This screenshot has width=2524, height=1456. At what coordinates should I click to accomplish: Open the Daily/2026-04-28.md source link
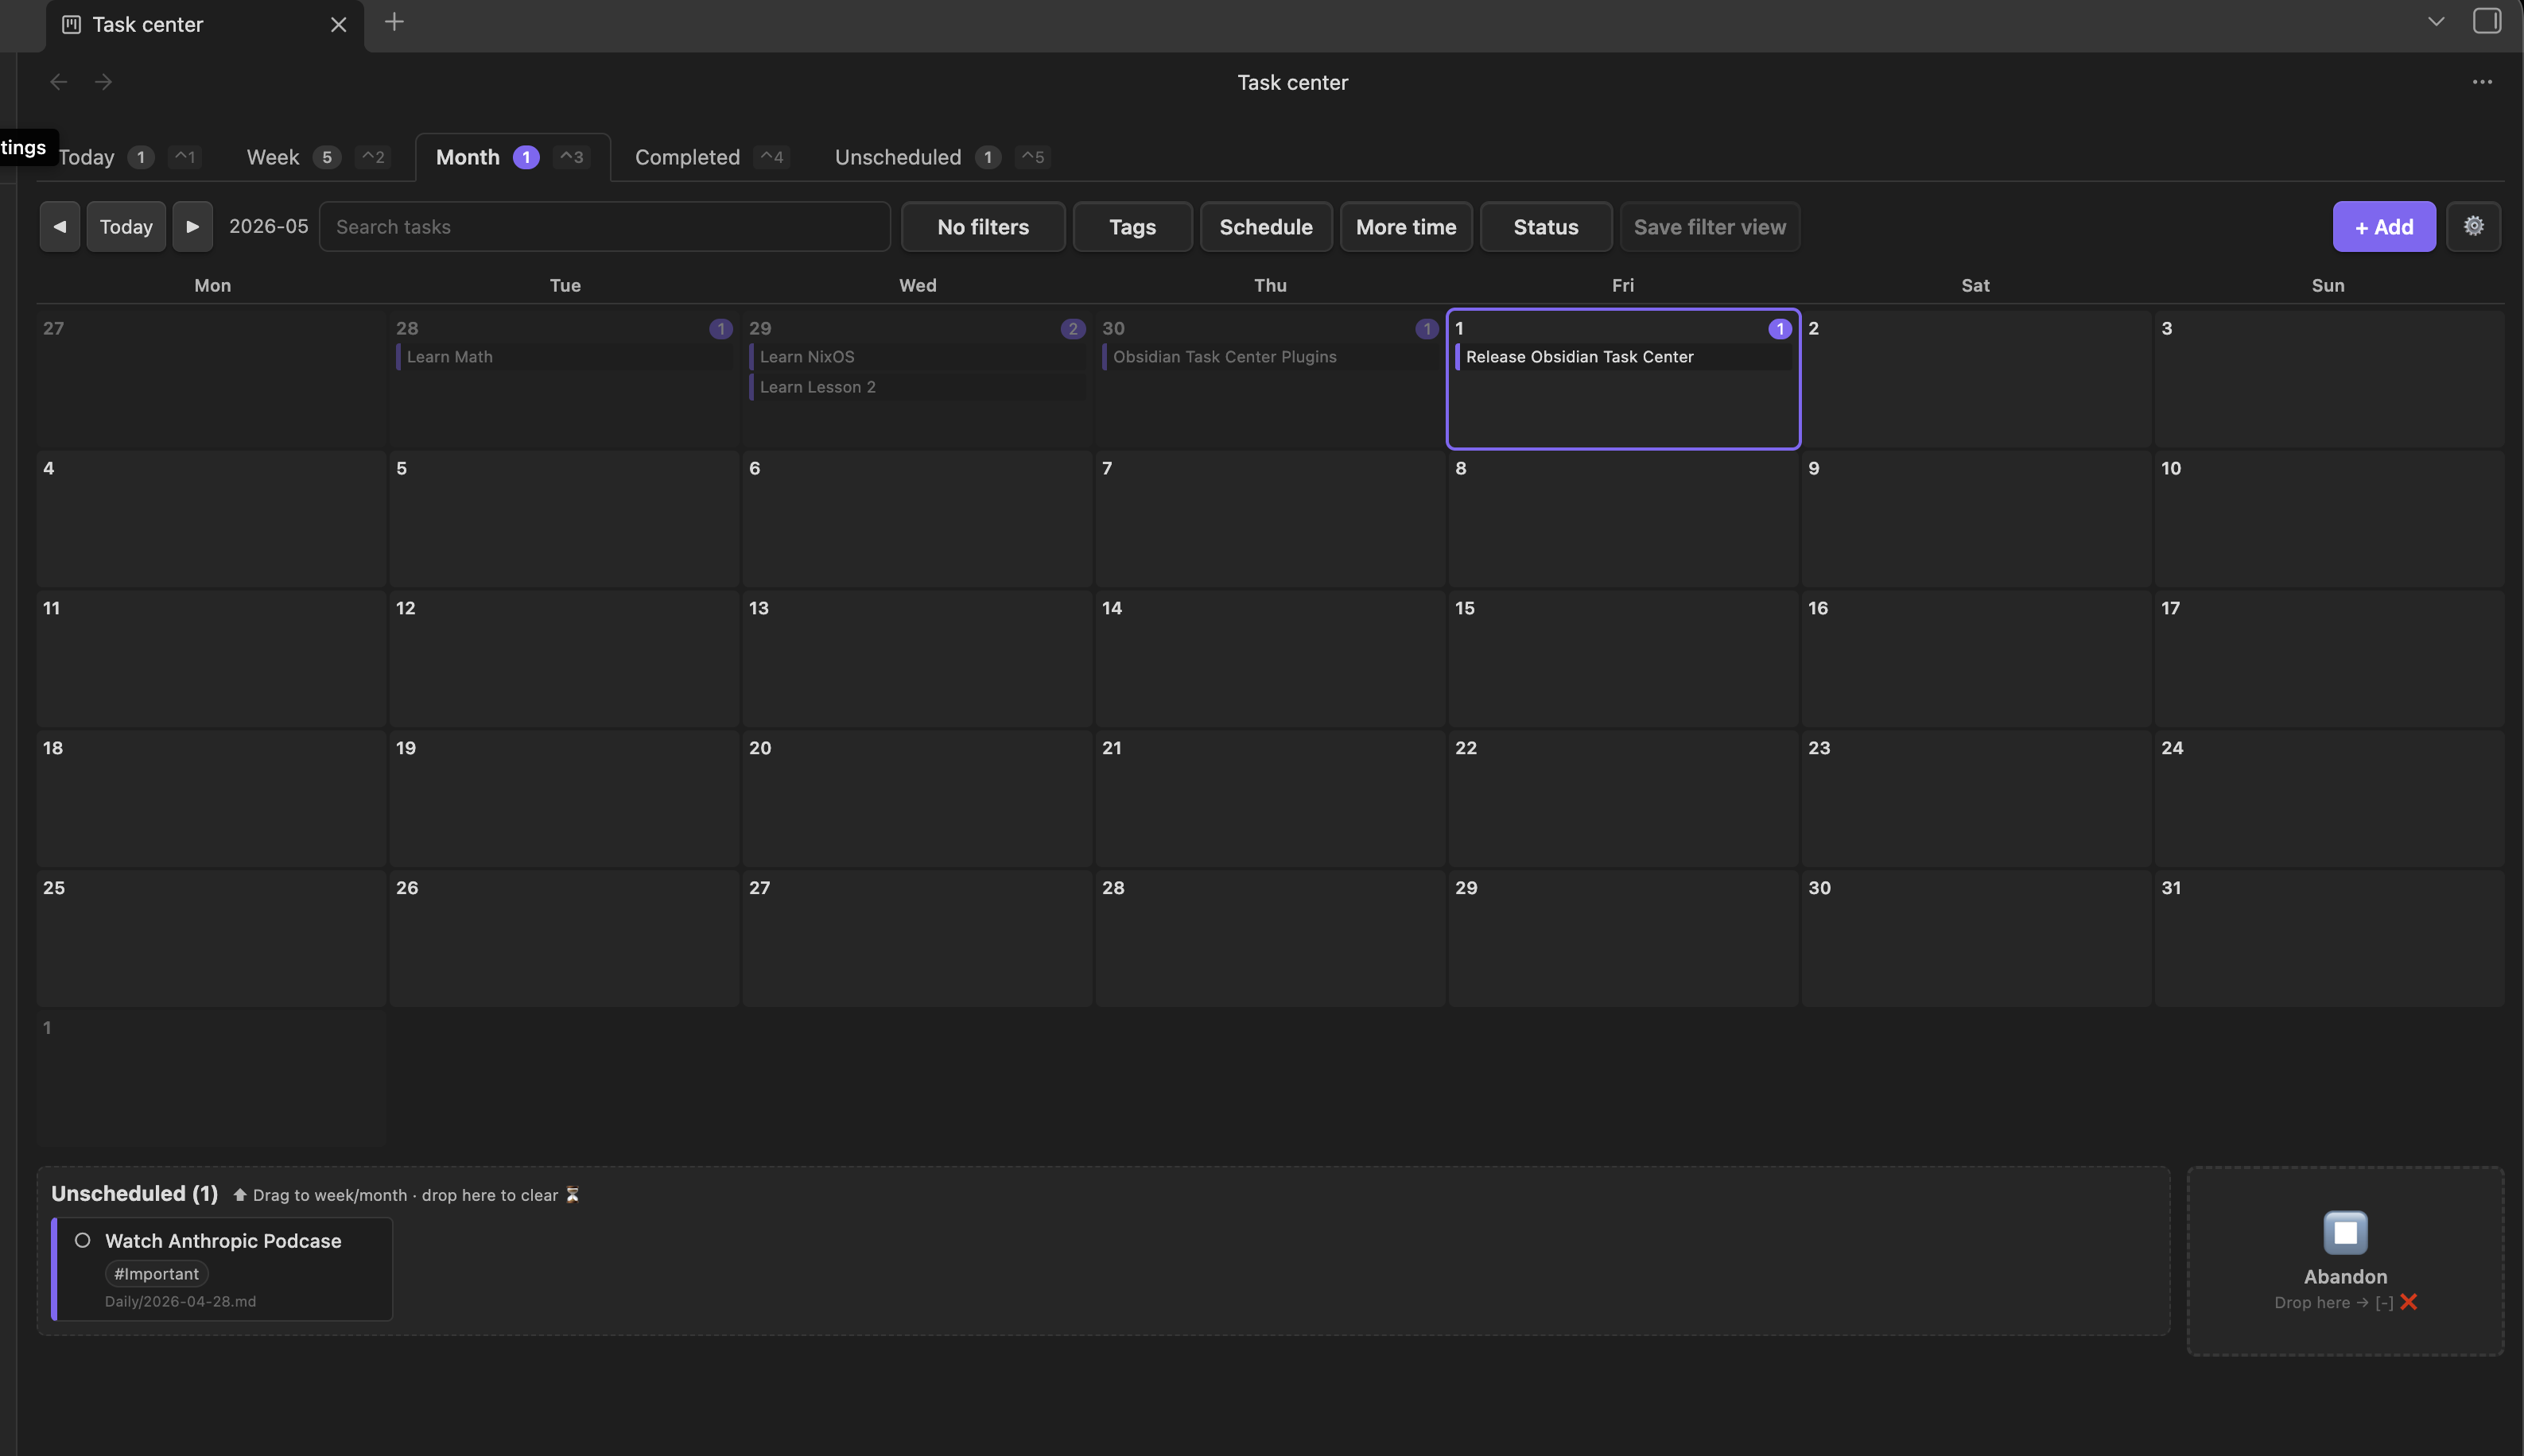click(x=180, y=1301)
